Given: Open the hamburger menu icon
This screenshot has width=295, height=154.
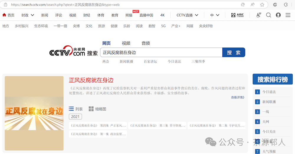Looking at the screenshot, I should [288, 15].
